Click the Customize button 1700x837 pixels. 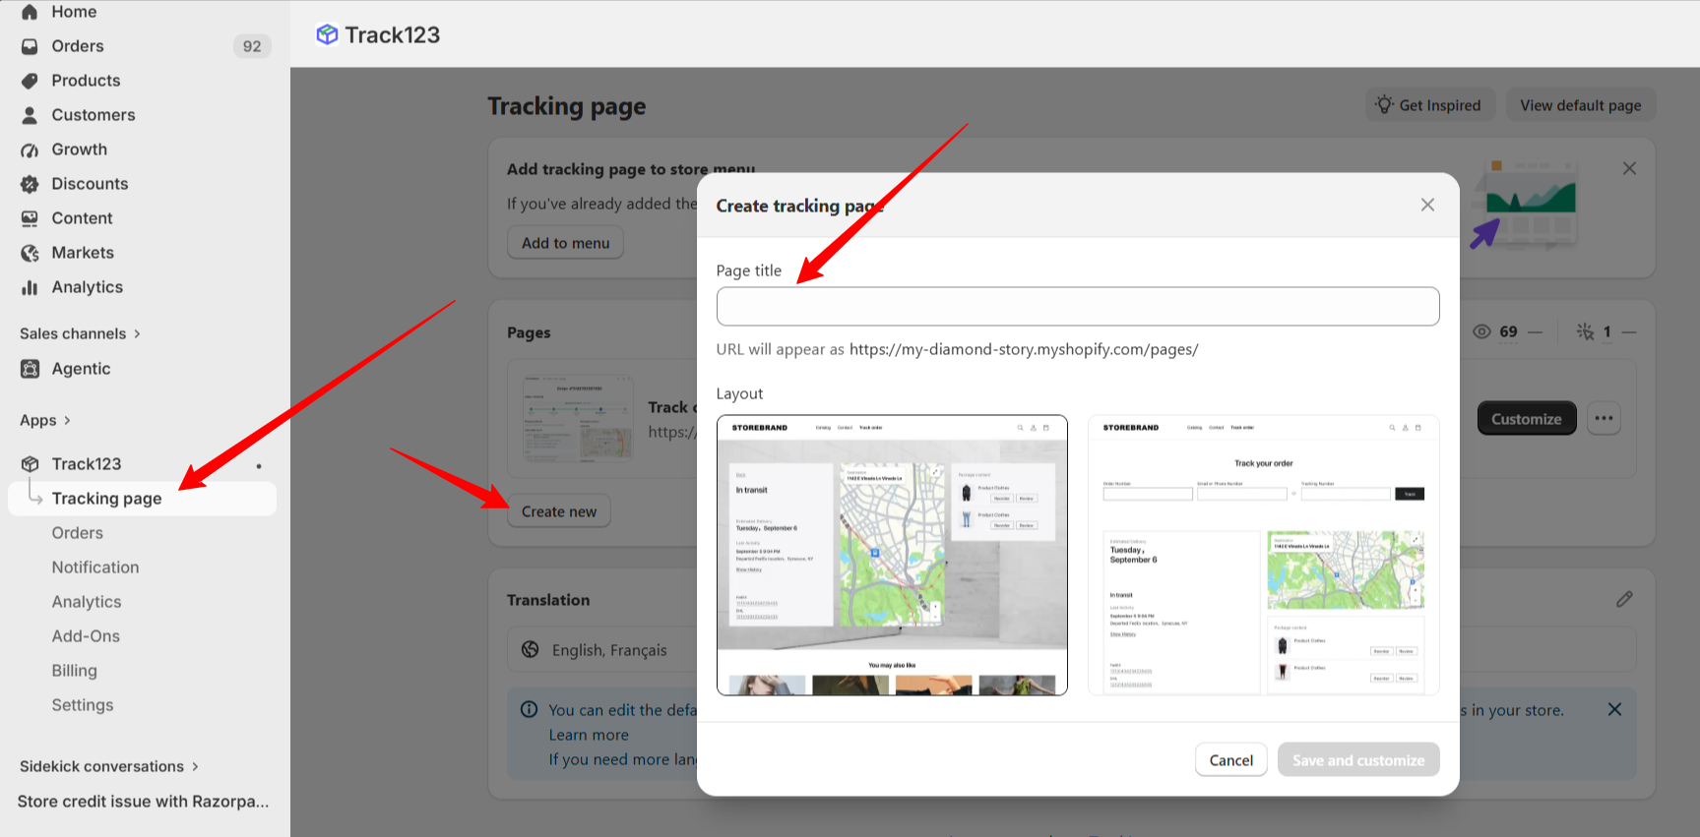(x=1527, y=418)
